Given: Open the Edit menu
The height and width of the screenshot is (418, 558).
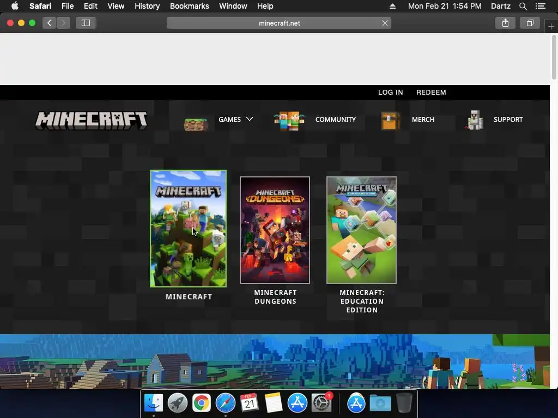Looking at the screenshot, I should click(90, 6).
